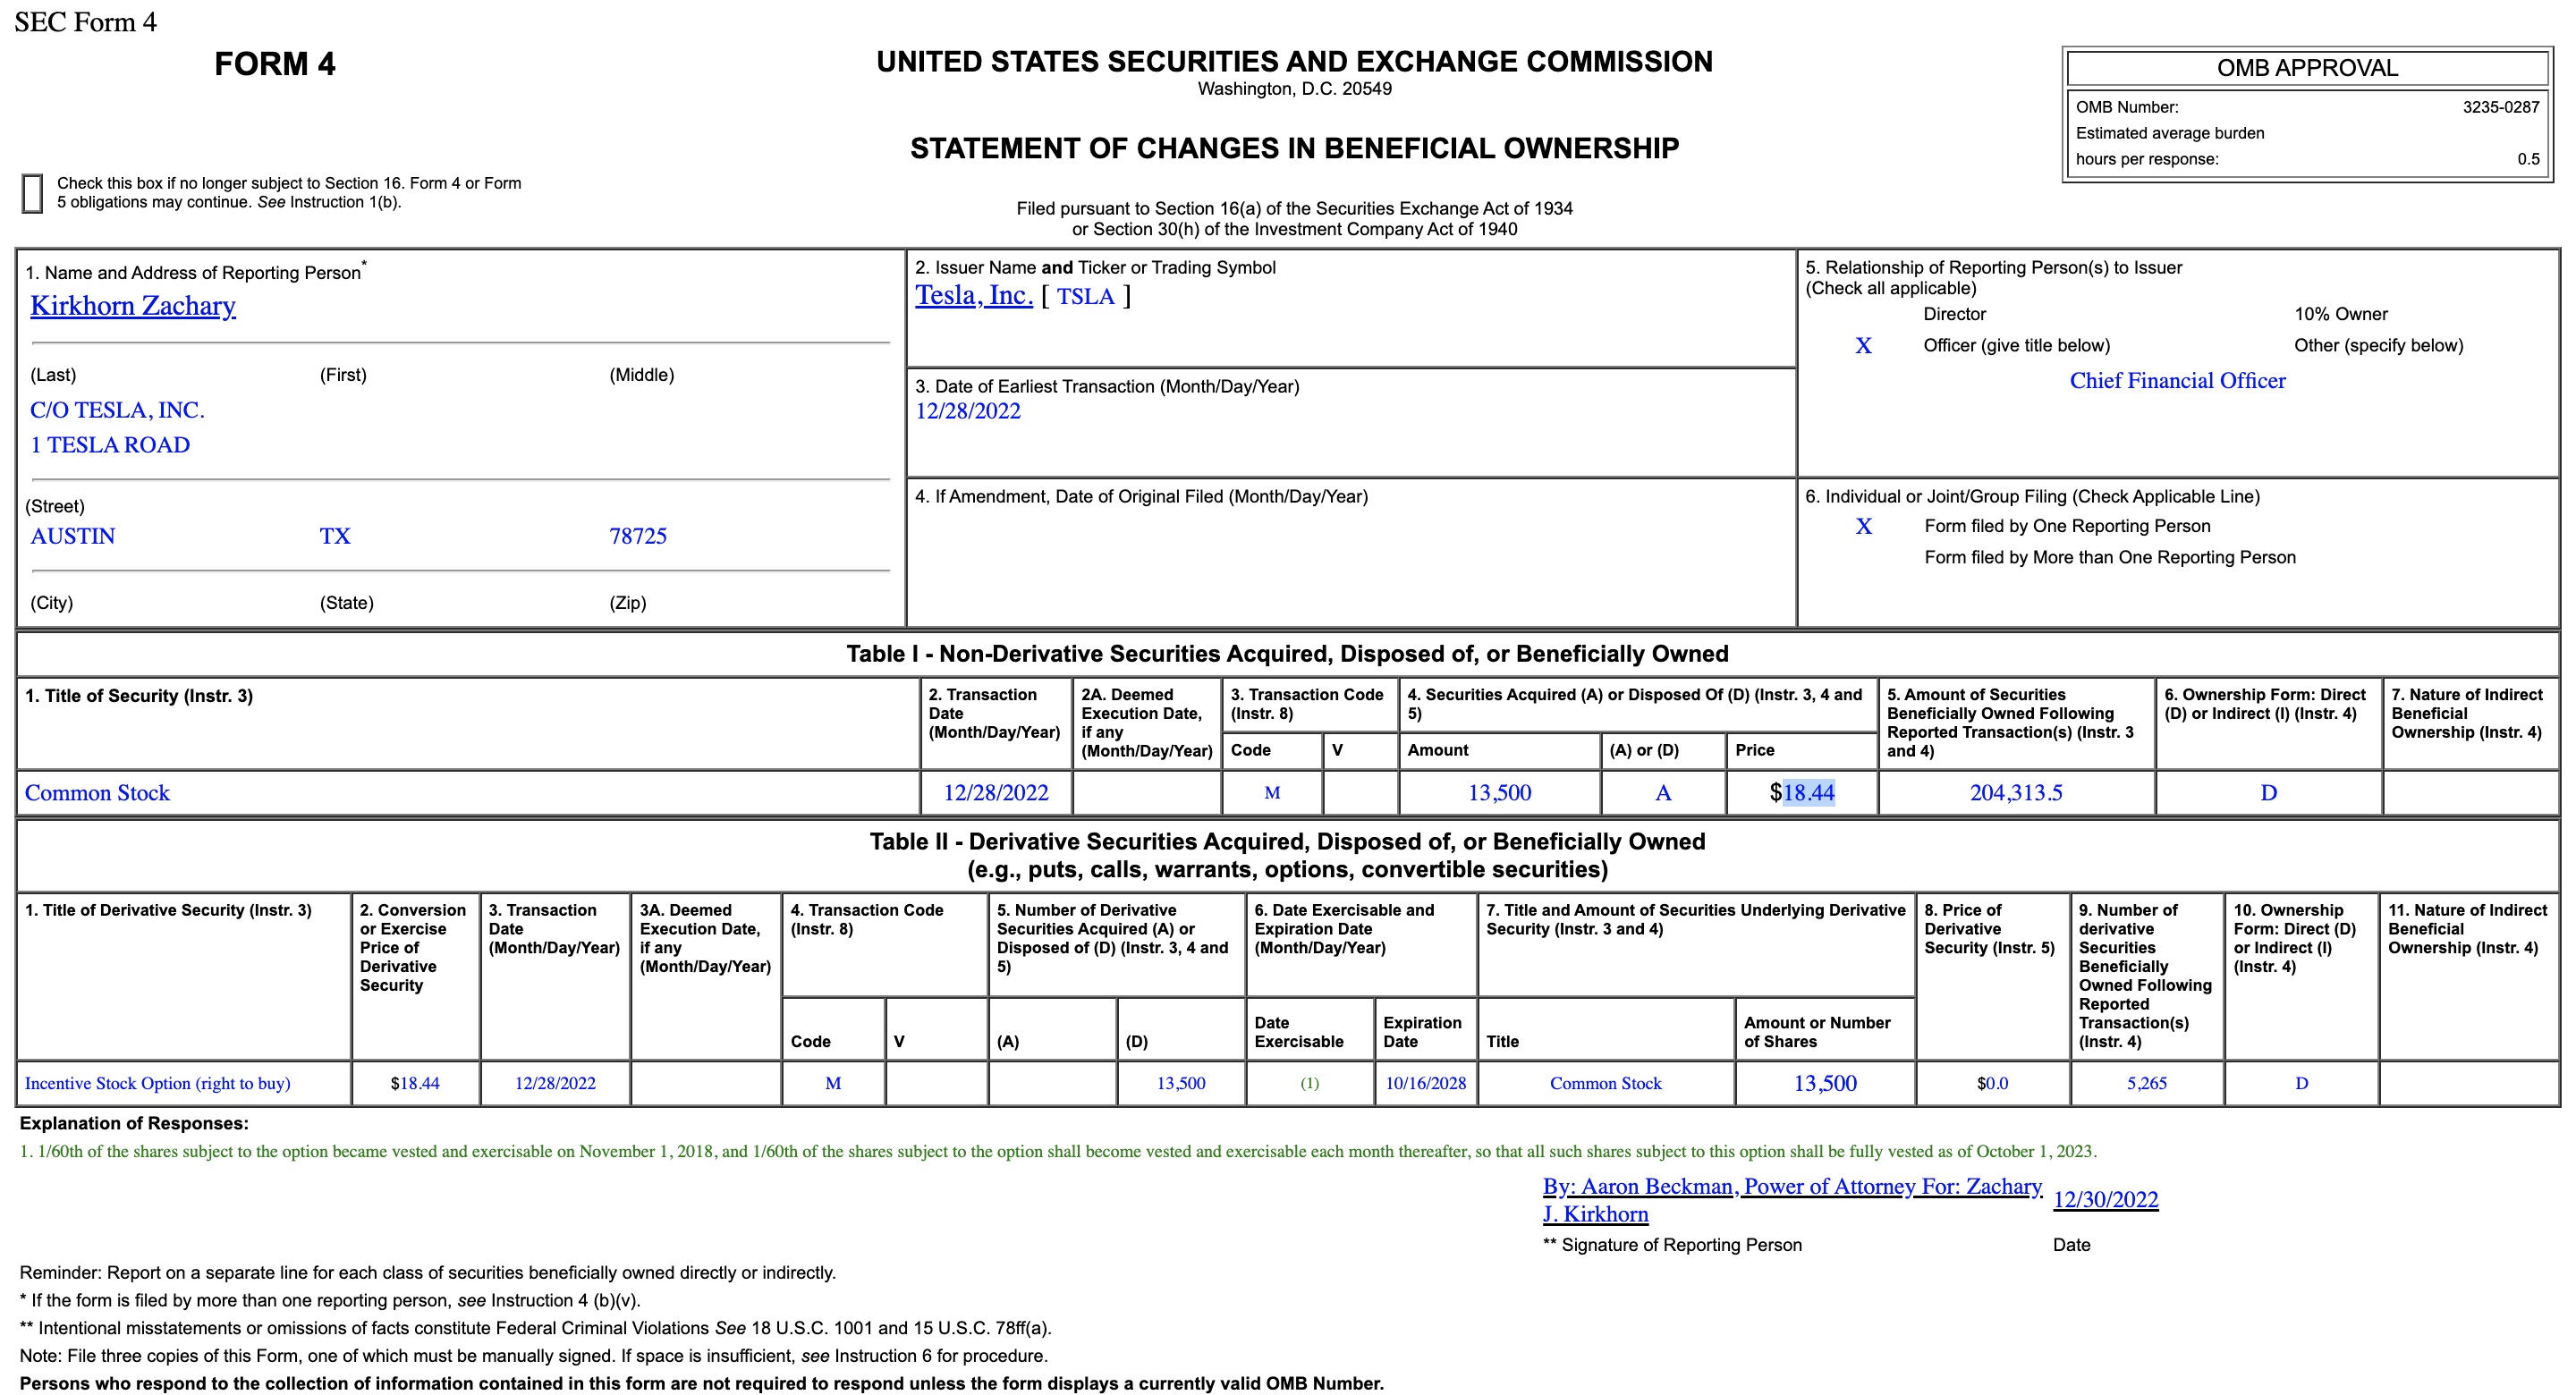Click the 13,500 number of shares in Table II

tap(1825, 1084)
